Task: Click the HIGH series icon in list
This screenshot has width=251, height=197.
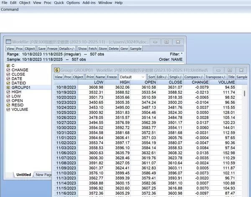Action: pos(8,92)
